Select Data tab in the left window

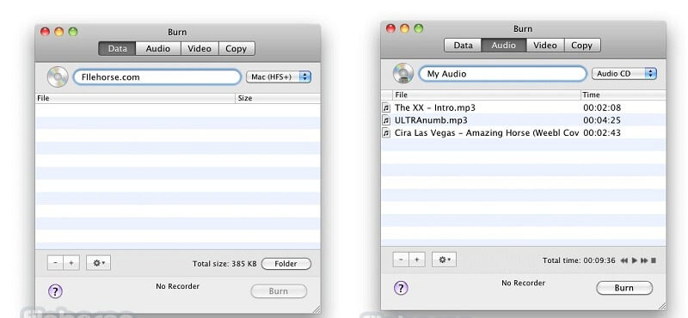point(117,49)
